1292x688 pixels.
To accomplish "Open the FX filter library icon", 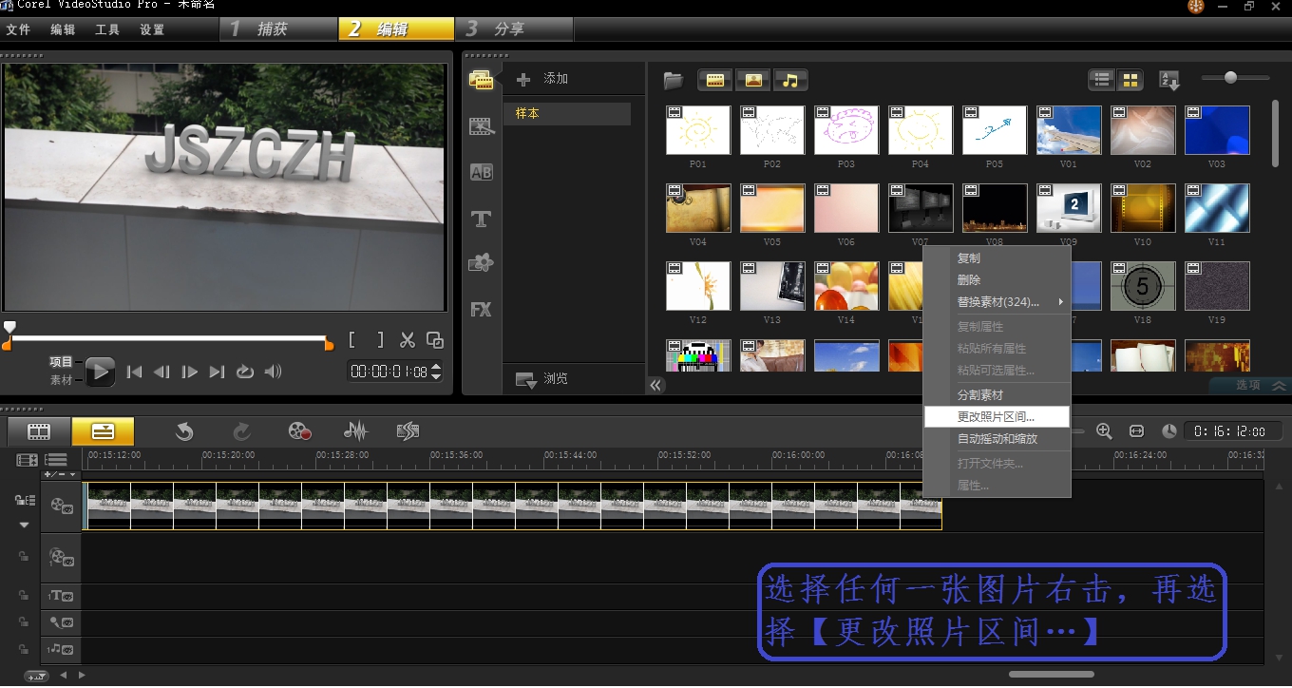I will pyautogui.click(x=482, y=309).
